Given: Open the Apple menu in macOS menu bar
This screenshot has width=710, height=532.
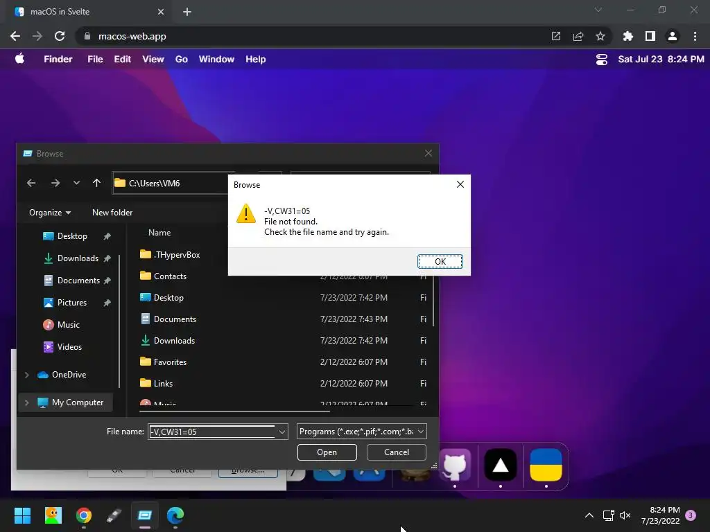Looking at the screenshot, I should (x=19, y=59).
